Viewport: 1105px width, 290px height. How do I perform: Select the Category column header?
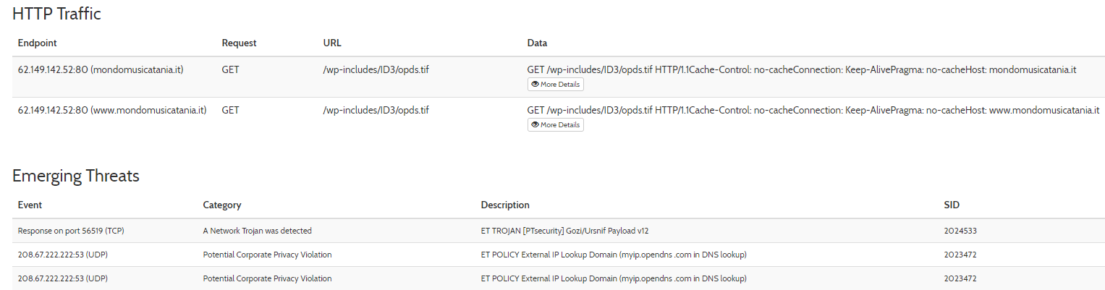(x=222, y=205)
